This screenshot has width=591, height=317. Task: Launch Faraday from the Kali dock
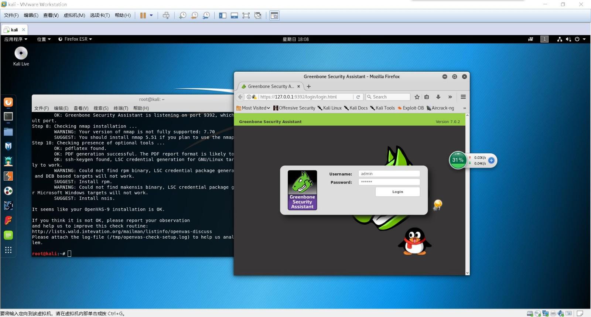pyautogui.click(x=8, y=220)
